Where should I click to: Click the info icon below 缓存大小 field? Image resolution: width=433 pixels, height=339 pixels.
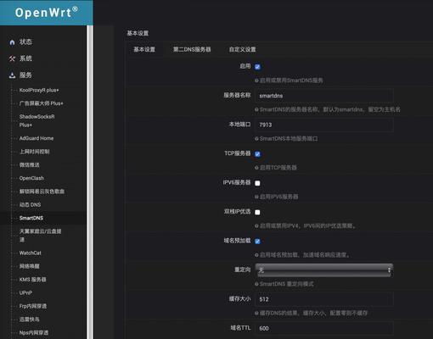tap(256, 313)
